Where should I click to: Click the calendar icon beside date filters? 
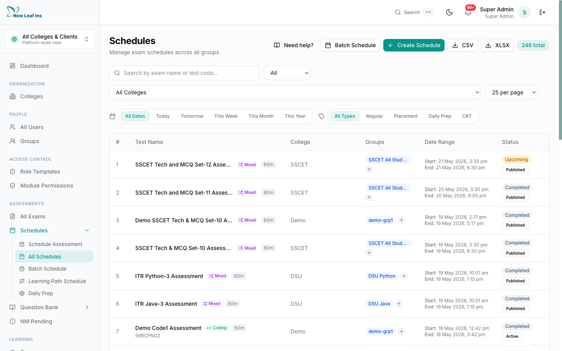(112, 116)
